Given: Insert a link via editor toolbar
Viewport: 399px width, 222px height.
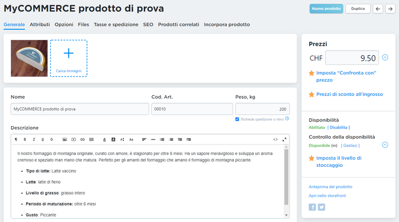Looking at the screenshot, I should point(82,140).
